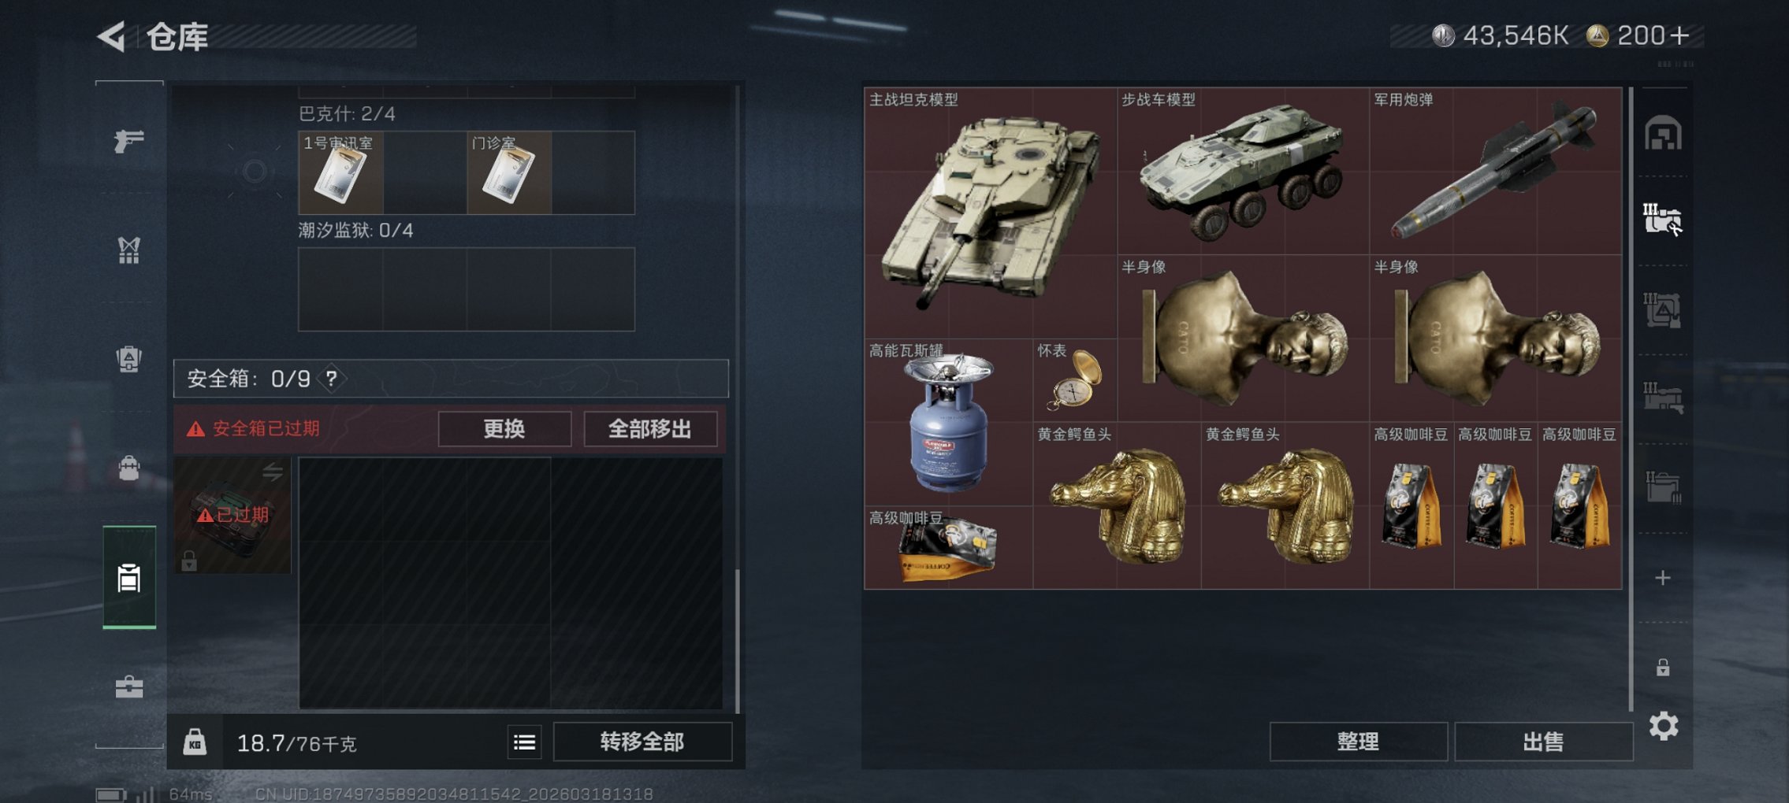Select the 主战坦克模型 tank item

[x=991, y=213]
